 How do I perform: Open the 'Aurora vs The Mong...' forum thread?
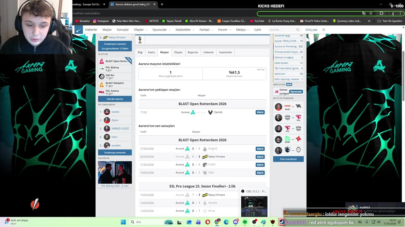click(286, 46)
